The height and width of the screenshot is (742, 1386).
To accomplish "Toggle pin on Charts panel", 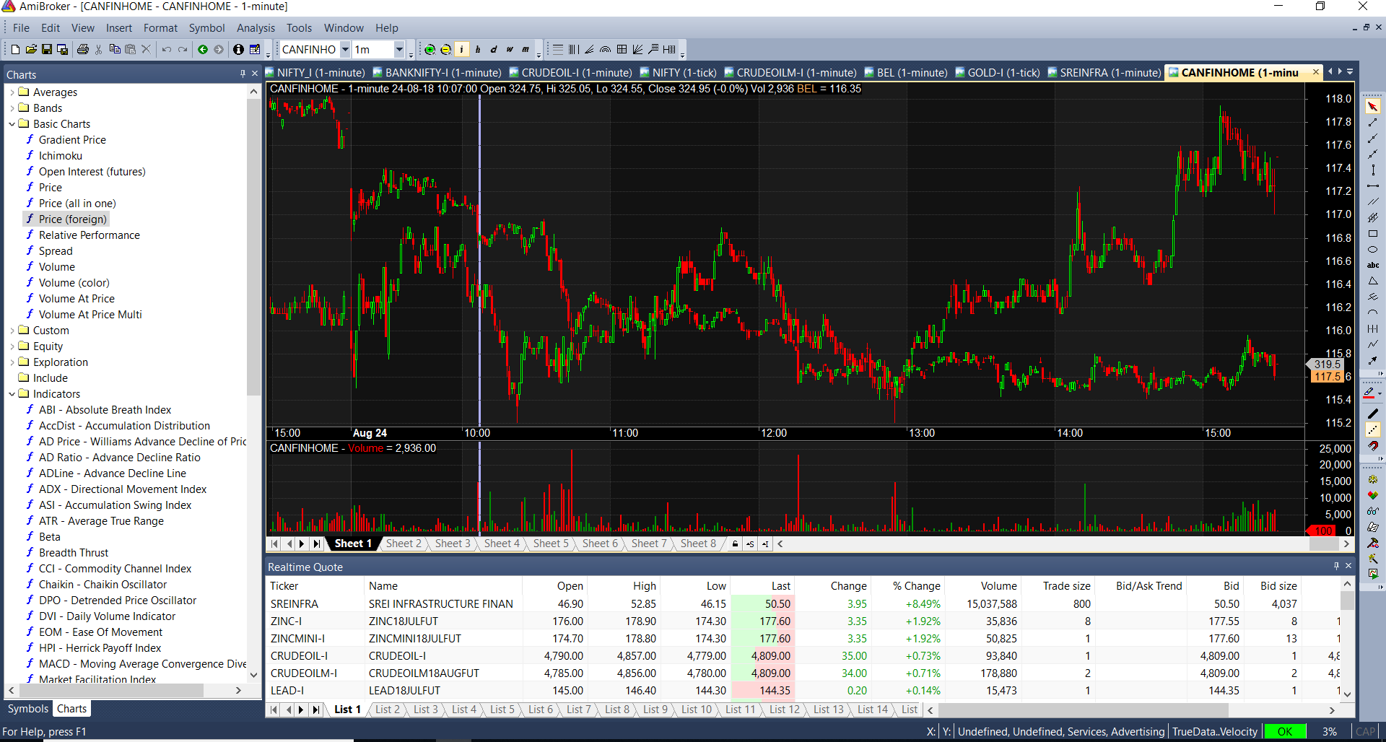I will [243, 74].
